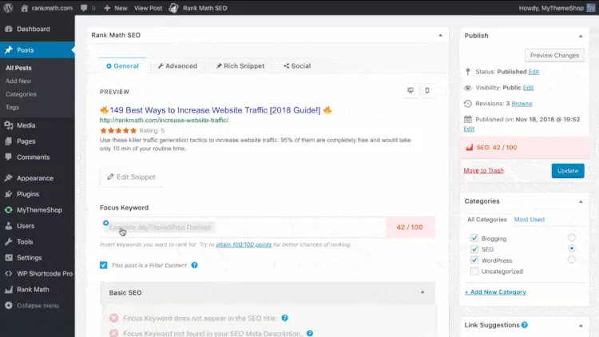Open Posts menu in sidebar
The image size is (599, 337).
(x=38, y=50)
